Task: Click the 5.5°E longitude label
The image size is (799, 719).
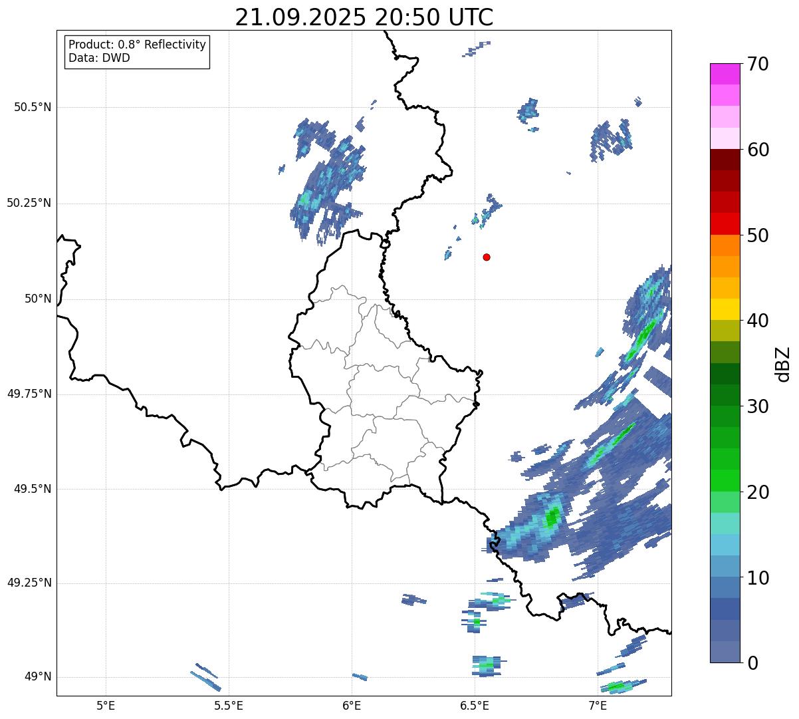Action: tap(229, 705)
